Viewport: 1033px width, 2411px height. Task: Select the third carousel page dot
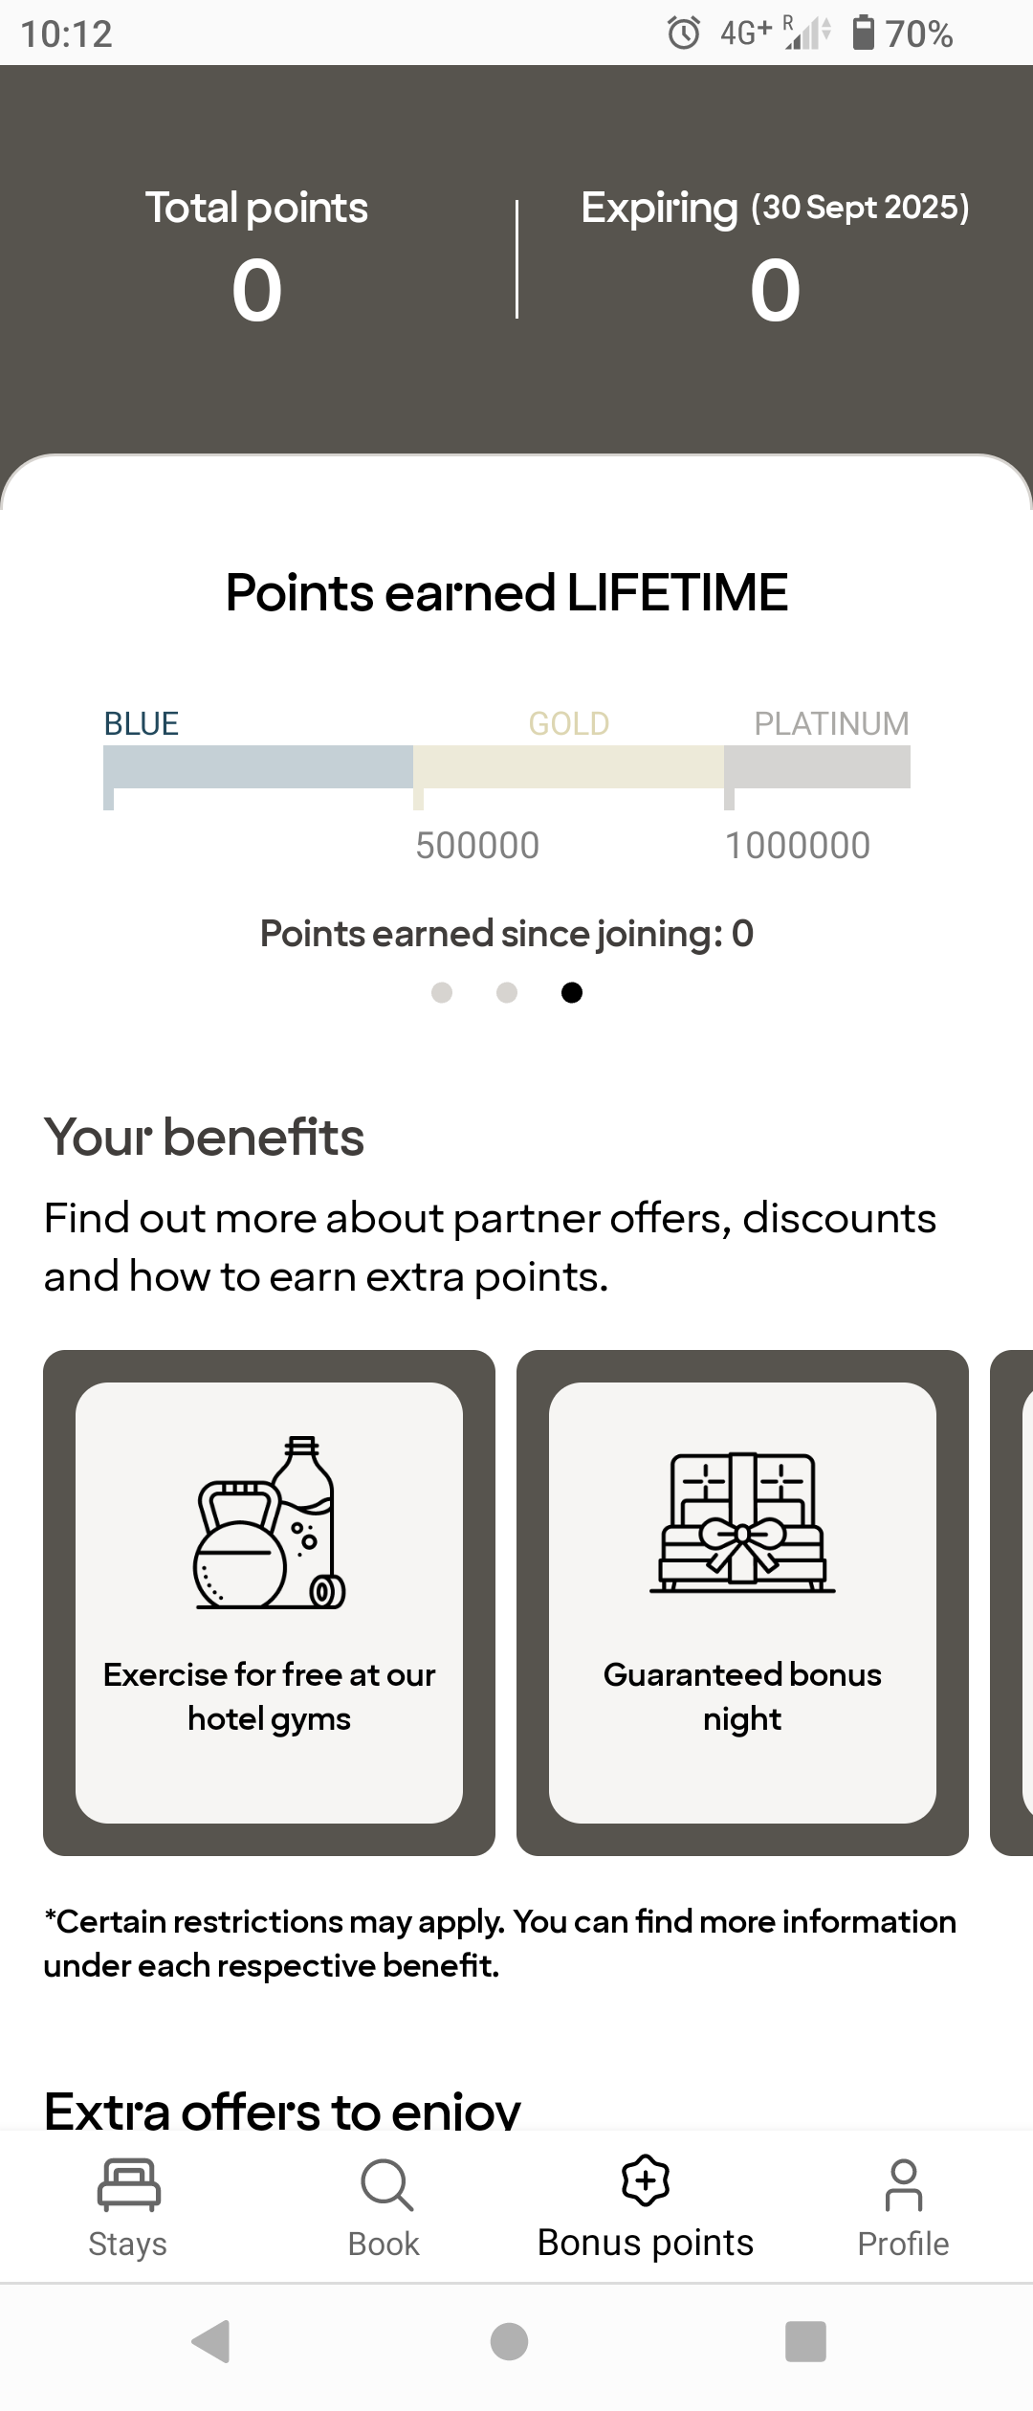572,992
